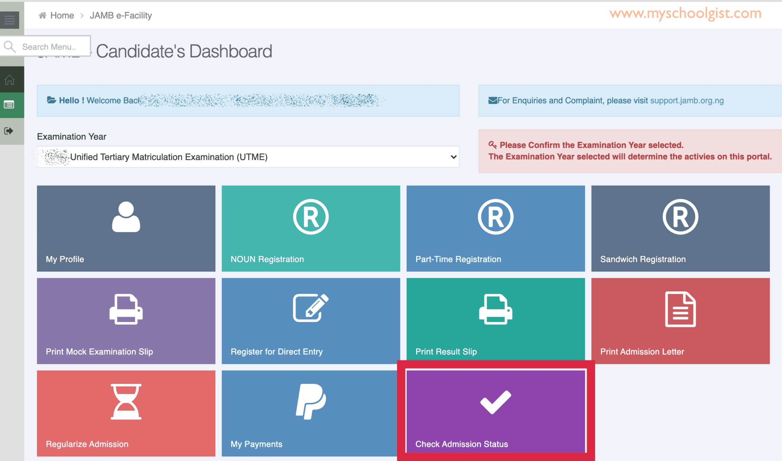Click the home icon in the sidebar
782x461 pixels.
click(10, 80)
